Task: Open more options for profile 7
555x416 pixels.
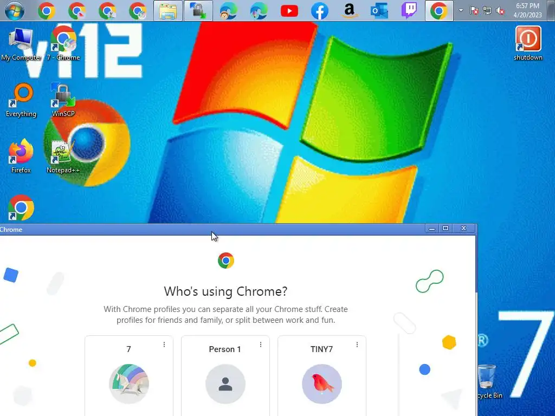Action: pyautogui.click(x=164, y=344)
